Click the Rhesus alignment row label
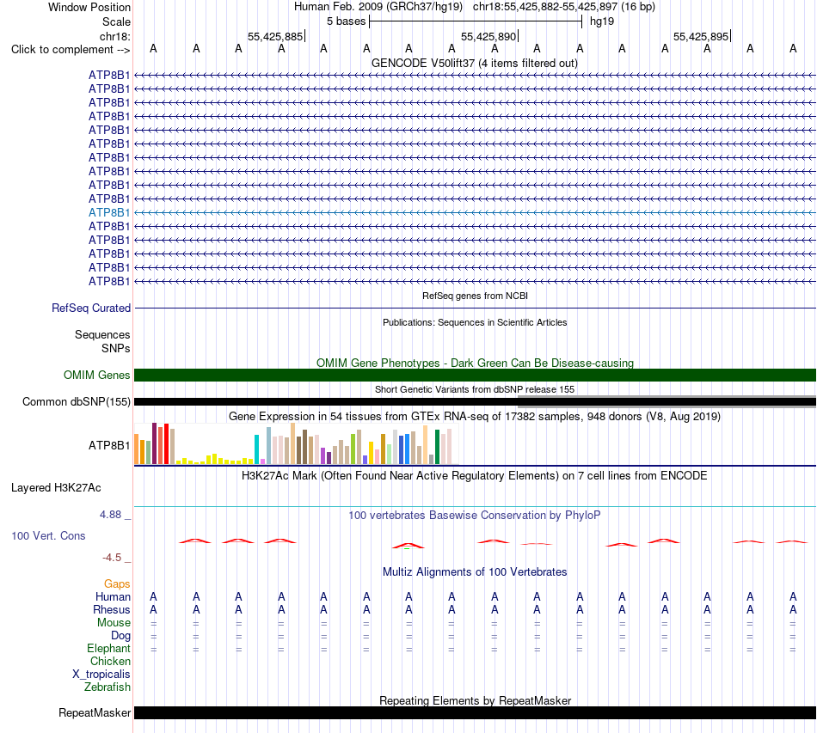The image size is (817, 733). pyautogui.click(x=112, y=609)
